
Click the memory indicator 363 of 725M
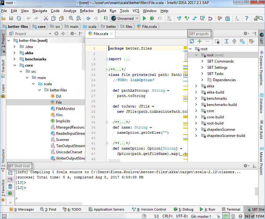pos(254,216)
